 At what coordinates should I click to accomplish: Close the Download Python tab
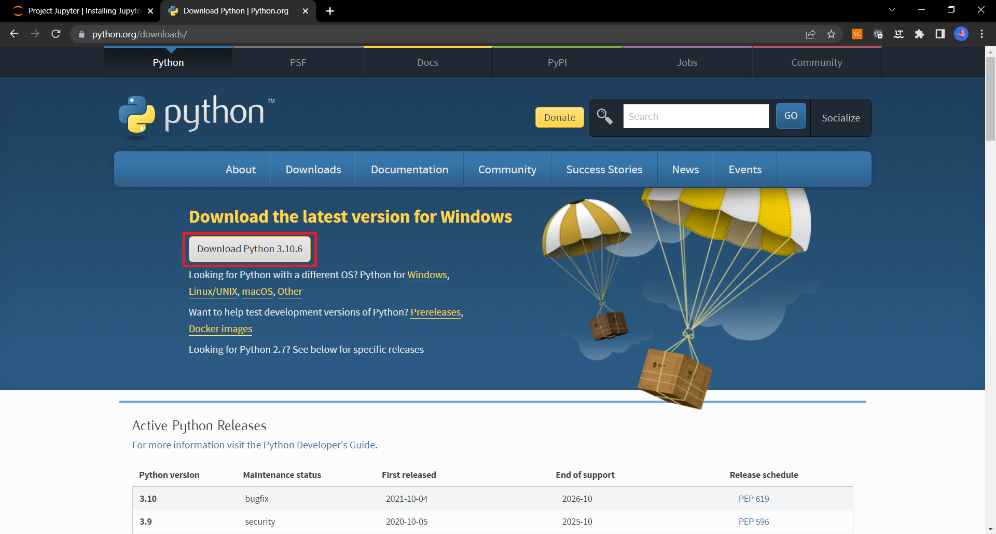click(x=305, y=11)
